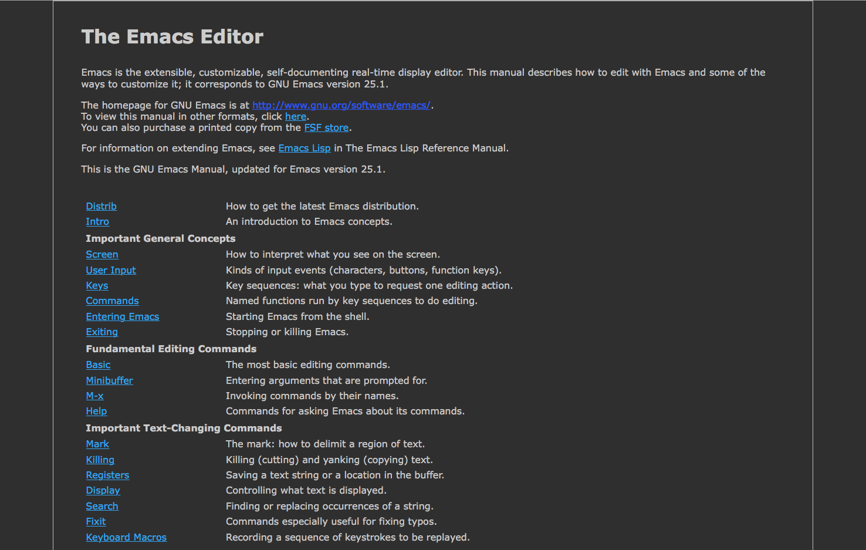Open the Distrib section

101,206
